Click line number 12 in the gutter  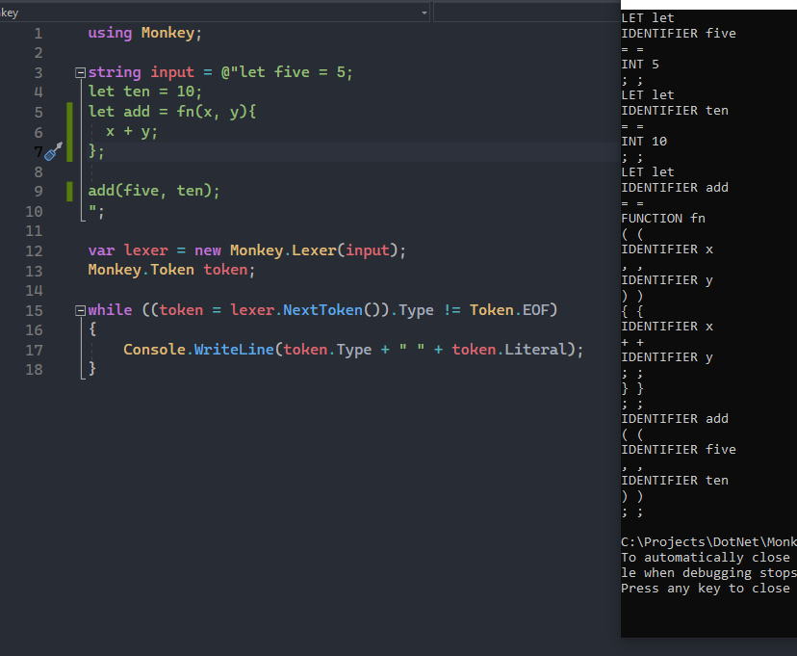pyautogui.click(x=34, y=251)
